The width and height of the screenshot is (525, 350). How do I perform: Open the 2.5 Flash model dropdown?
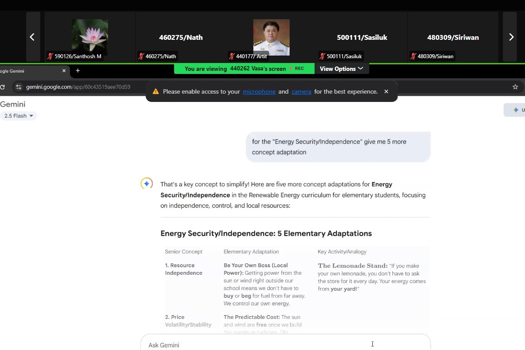point(18,116)
